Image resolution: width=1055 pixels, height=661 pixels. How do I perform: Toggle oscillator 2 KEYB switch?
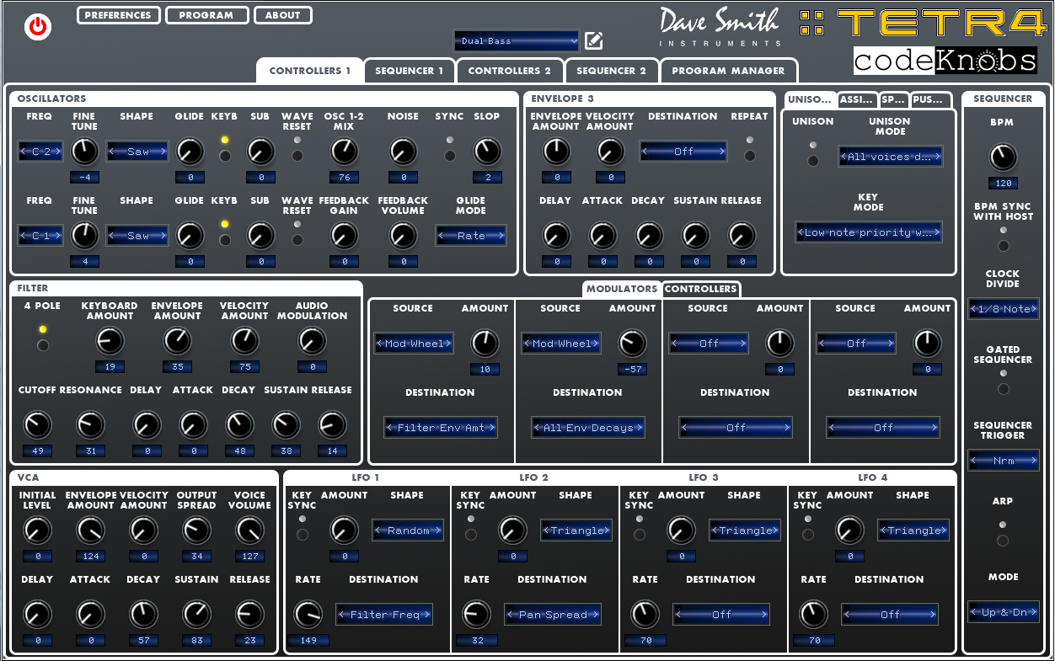point(224,239)
